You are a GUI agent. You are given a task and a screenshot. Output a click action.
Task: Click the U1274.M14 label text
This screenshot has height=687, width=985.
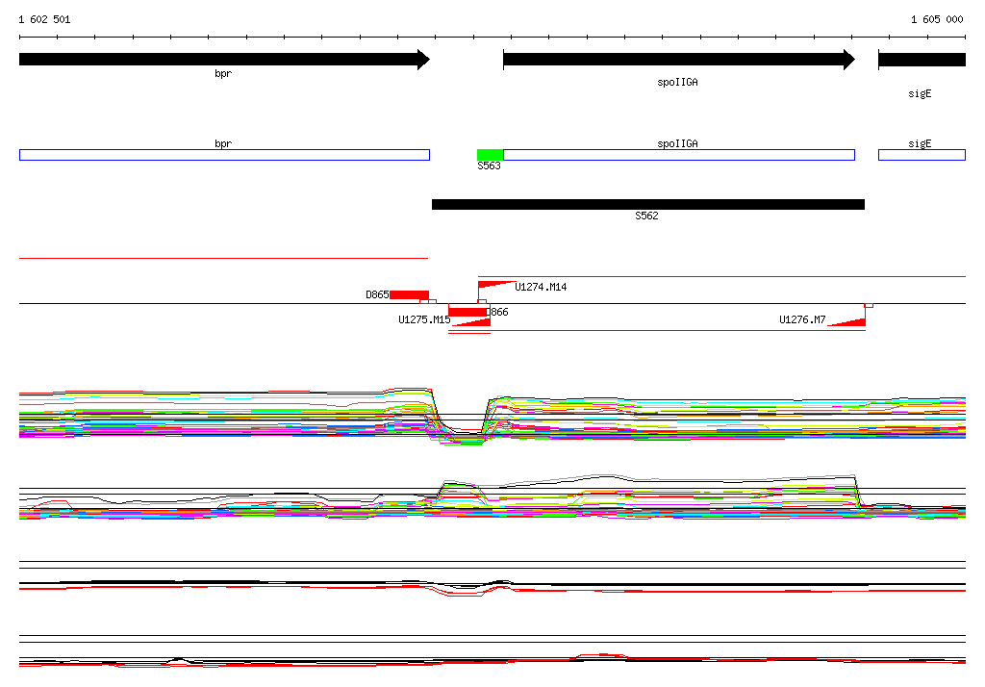(x=541, y=288)
